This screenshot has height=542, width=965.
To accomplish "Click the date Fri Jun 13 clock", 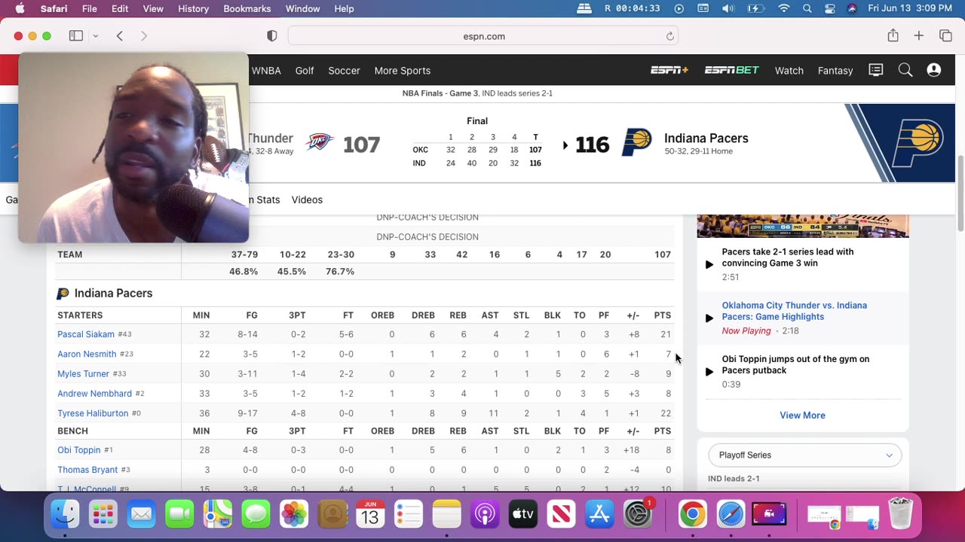I will pos(910,8).
